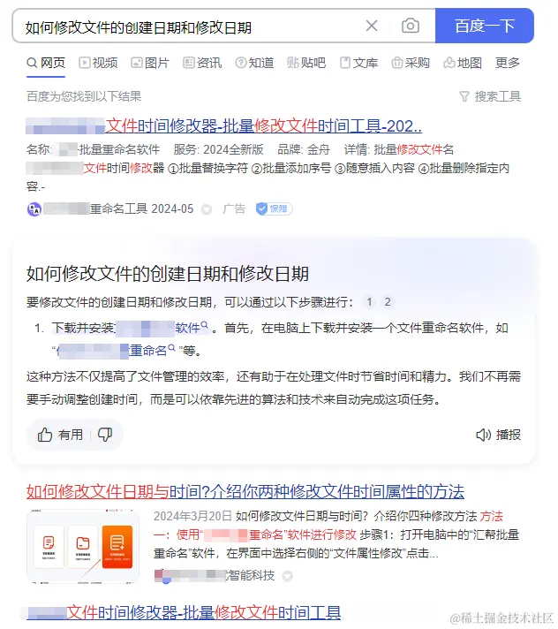Expand dropdown arrow beside 智能科技 source
This screenshot has width=558, height=629.
tap(287, 576)
